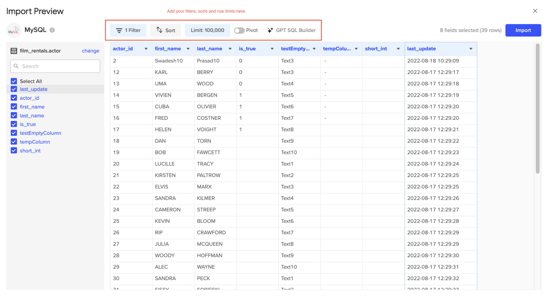This screenshot has height=299, width=547.
Task: Uncheck the Select All checkbox
Action: click(14, 81)
